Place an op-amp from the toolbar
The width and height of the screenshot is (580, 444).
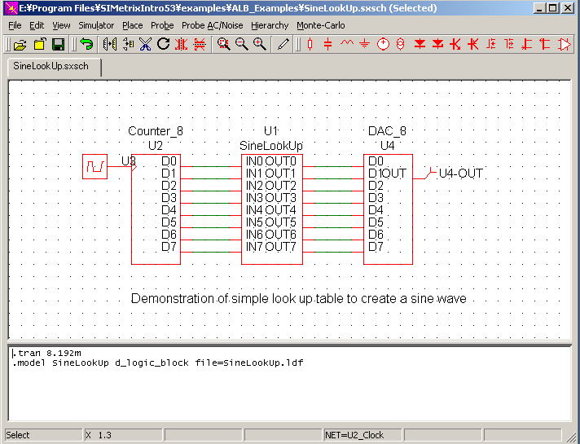(x=565, y=44)
